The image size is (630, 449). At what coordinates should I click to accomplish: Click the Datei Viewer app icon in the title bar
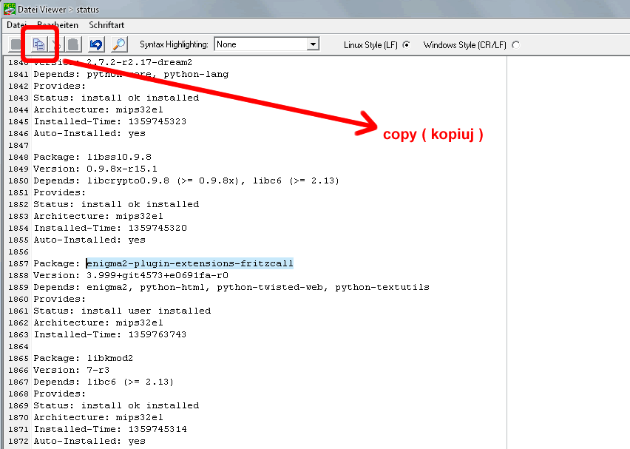tap(10, 9)
